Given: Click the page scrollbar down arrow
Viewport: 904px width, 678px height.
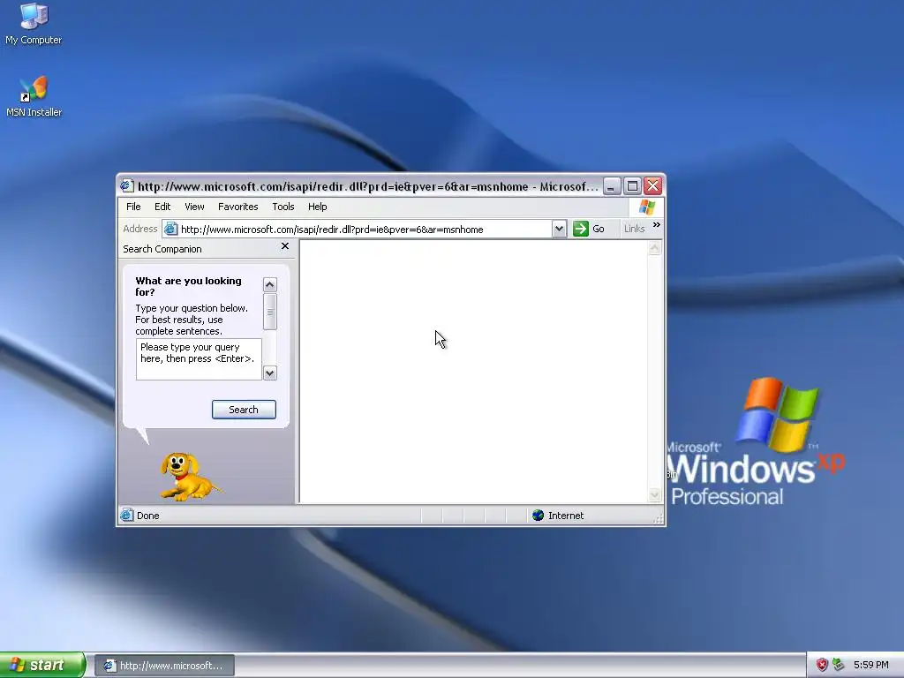Looking at the screenshot, I should 654,494.
